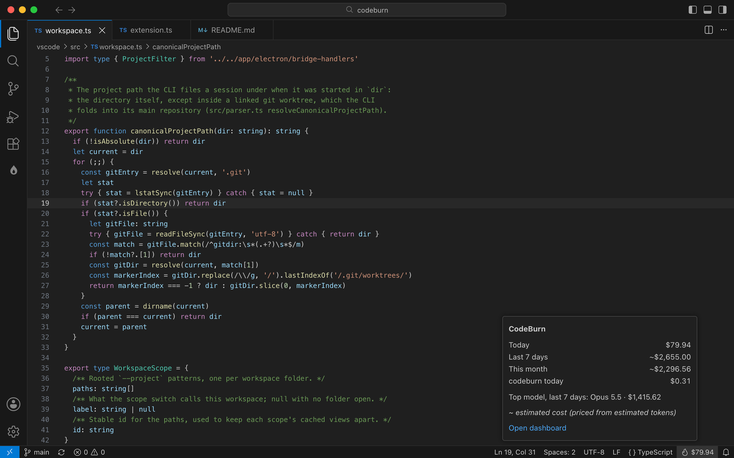Open the Accounts icon in activity bar
The width and height of the screenshot is (734, 458).
[13, 404]
